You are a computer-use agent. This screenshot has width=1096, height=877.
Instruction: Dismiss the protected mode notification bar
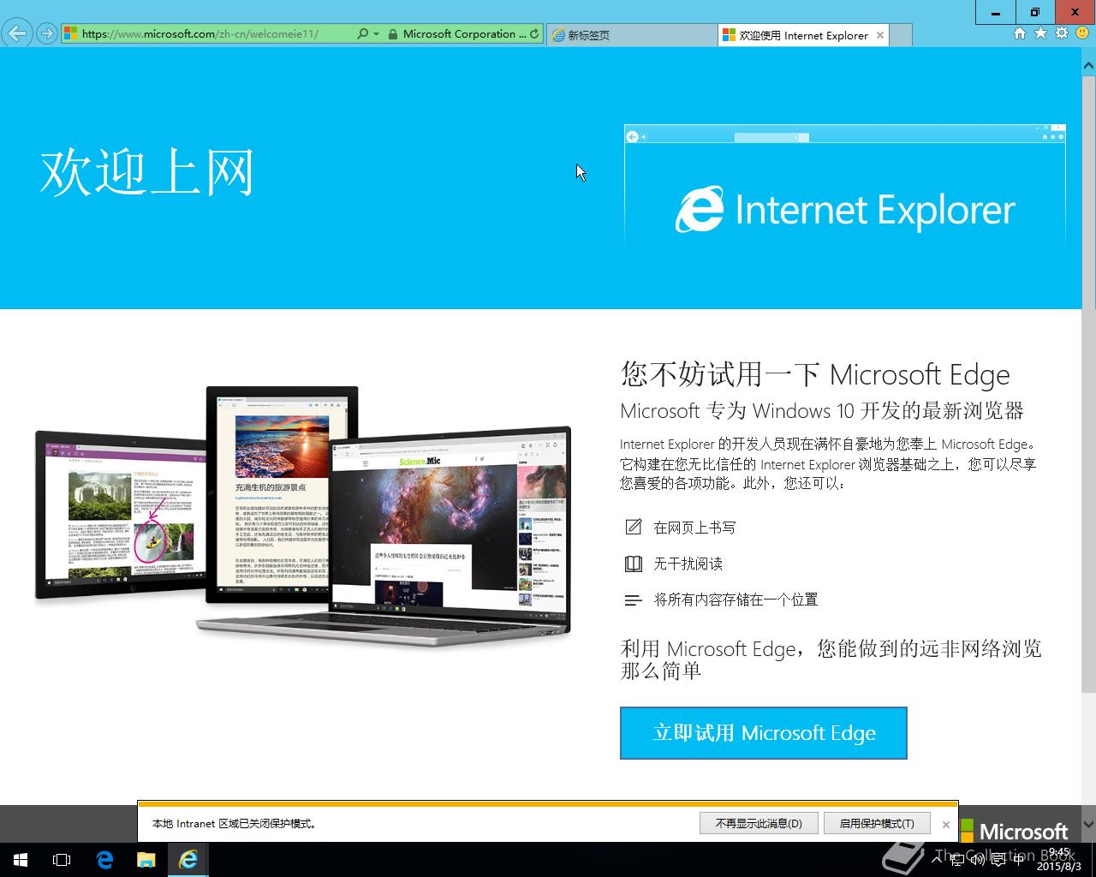pyautogui.click(x=945, y=824)
